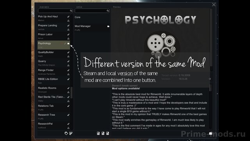Click warning triangle on Red Sterile Tile row
Screen dimensions: 250x141
pyautogui.click(x=68, y=101)
